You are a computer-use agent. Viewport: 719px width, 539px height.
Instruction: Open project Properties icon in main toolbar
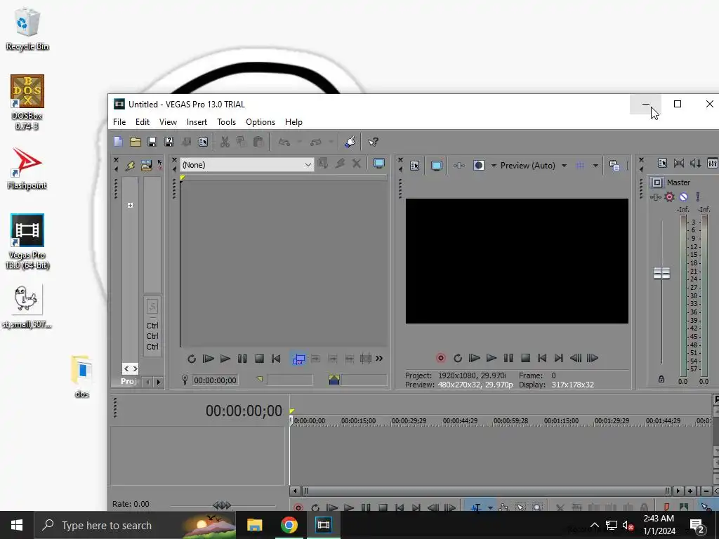pyautogui.click(x=203, y=142)
